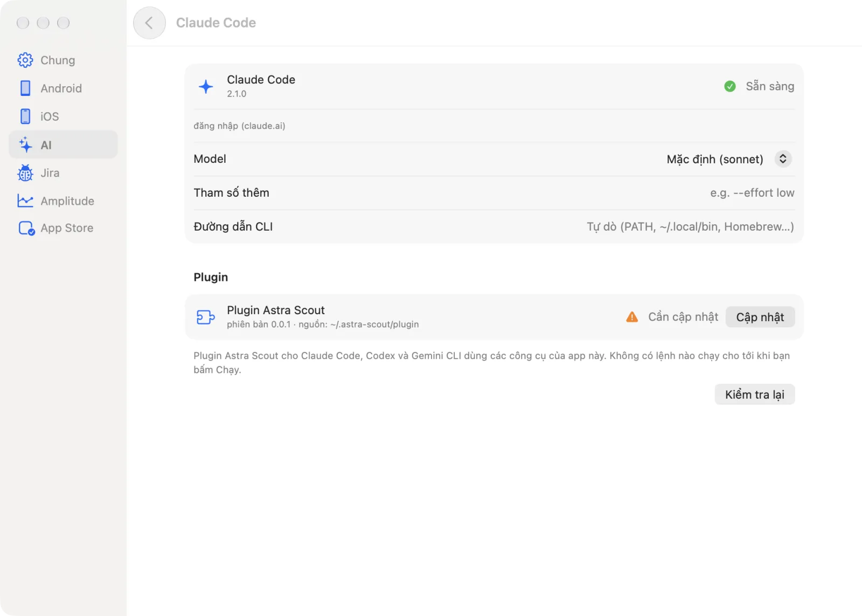Screen dimensions: 862x616
Task: Open the Amplitude sidebar item
Action: pyautogui.click(x=63, y=201)
